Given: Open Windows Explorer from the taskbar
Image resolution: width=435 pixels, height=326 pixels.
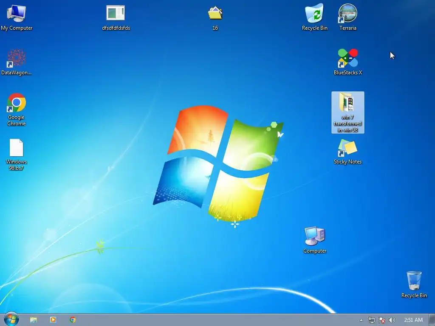Looking at the screenshot, I should pyautogui.click(x=34, y=320).
